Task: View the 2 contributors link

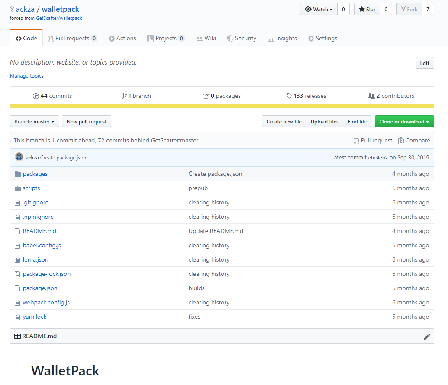Action: (391, 96)
